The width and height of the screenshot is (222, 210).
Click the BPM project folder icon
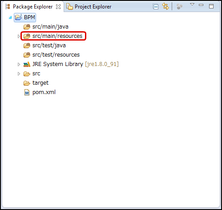(18, 17)
